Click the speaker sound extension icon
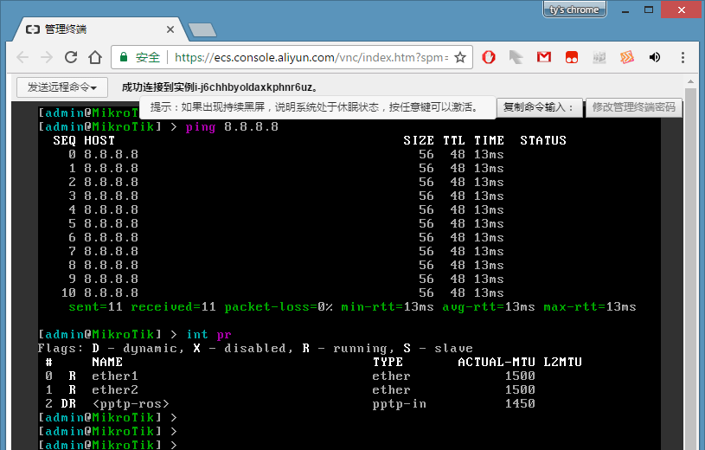 point(655,57)
